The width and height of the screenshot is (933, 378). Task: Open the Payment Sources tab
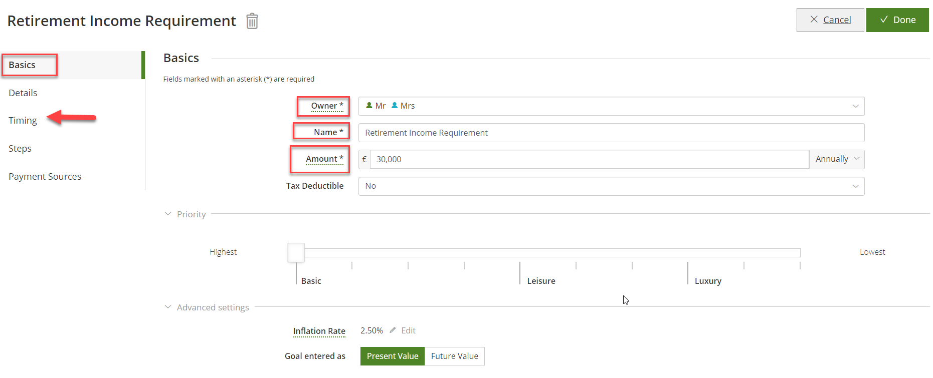tap(45, 177)
